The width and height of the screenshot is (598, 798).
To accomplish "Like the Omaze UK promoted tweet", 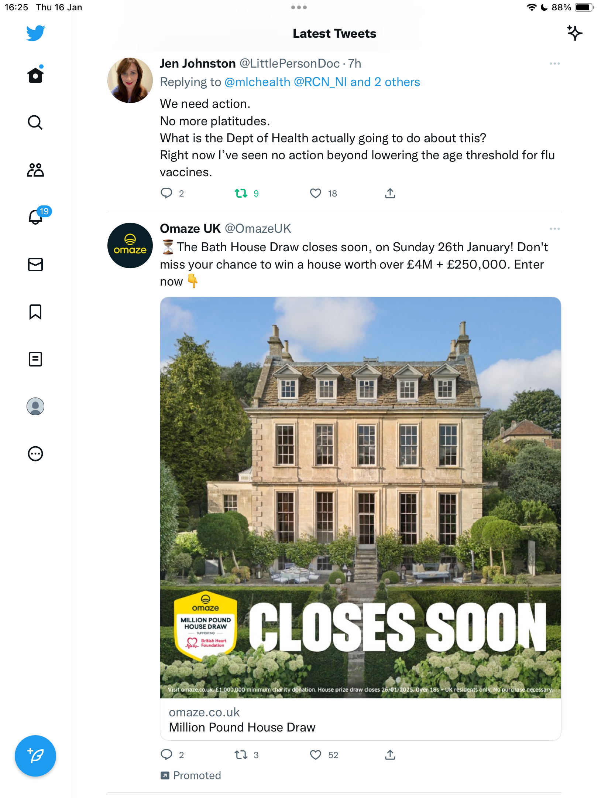I will [x=316, y=755].
